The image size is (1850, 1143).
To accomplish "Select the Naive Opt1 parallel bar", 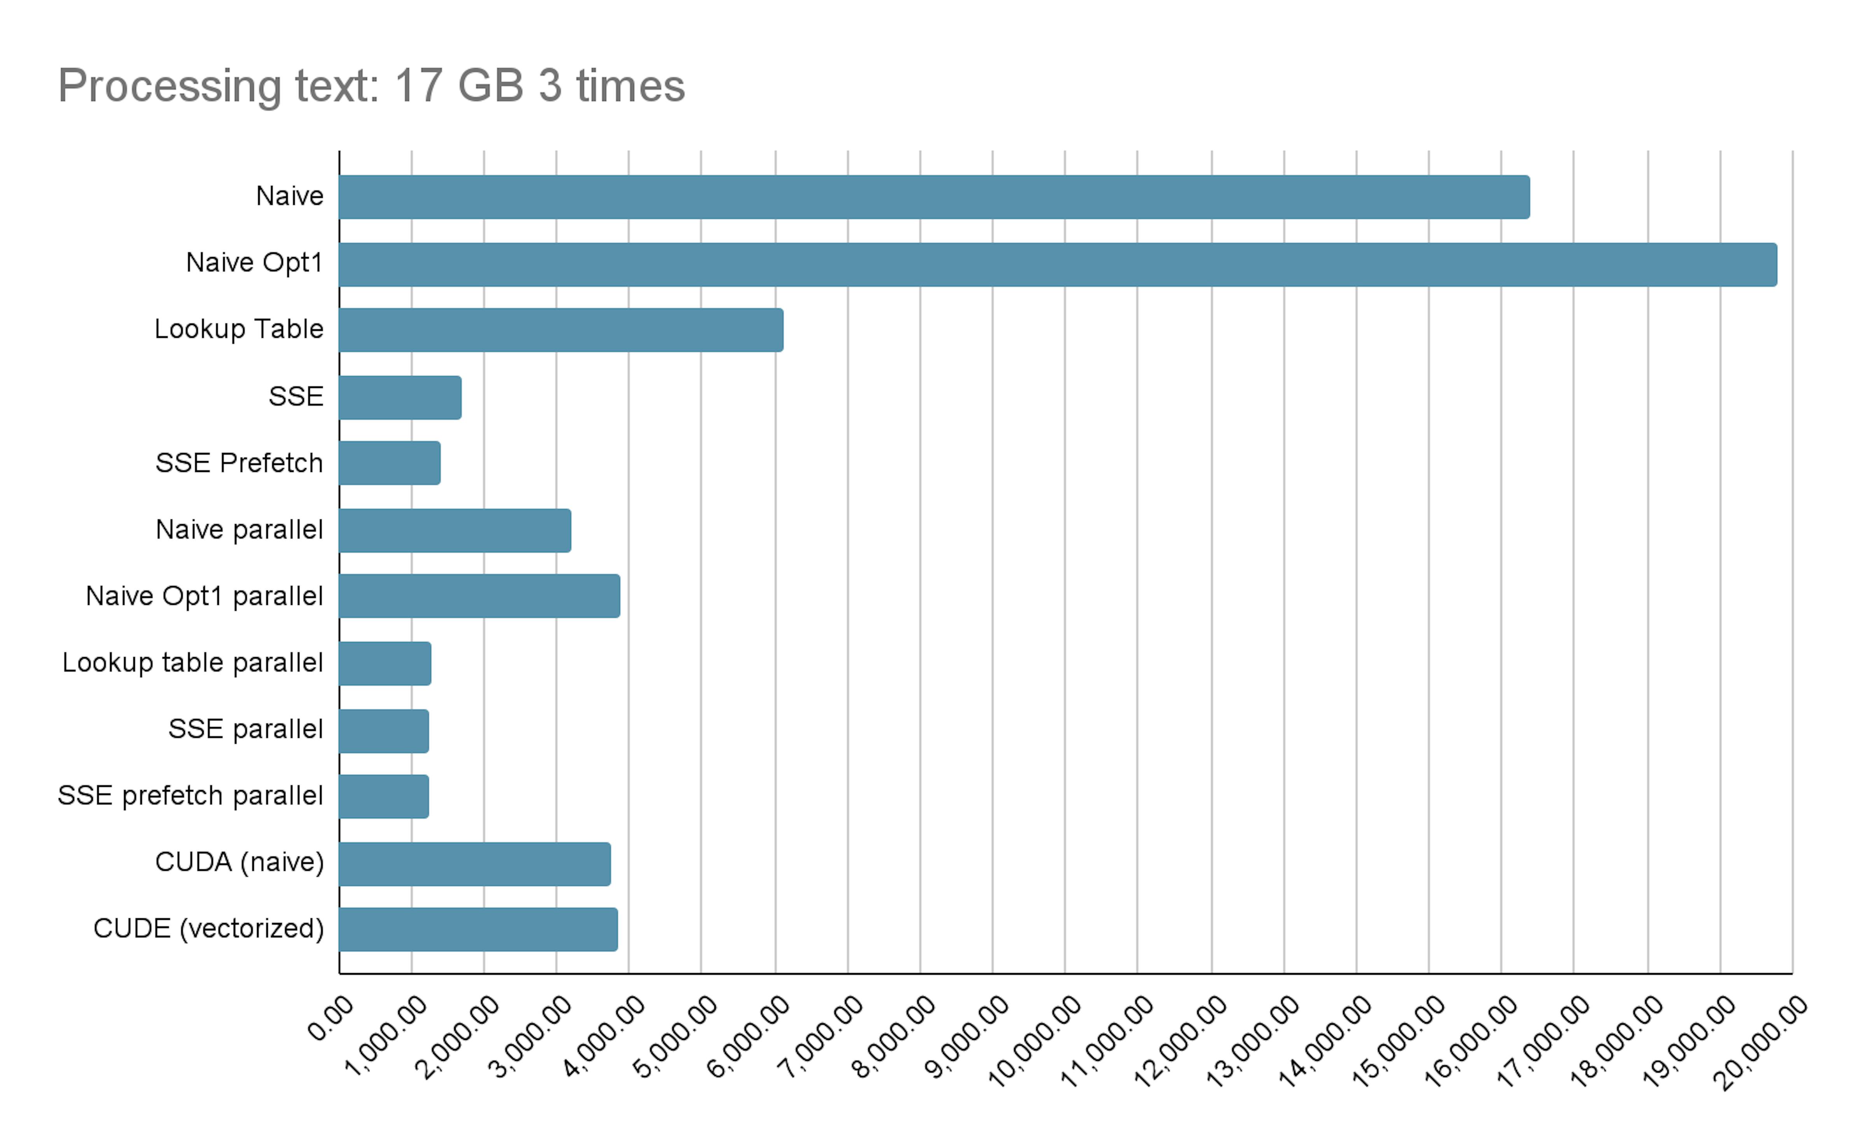I will point(479,596).
